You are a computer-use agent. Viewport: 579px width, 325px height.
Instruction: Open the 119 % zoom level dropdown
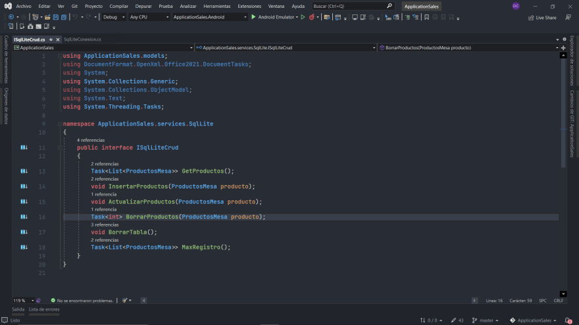pos(23,300)
